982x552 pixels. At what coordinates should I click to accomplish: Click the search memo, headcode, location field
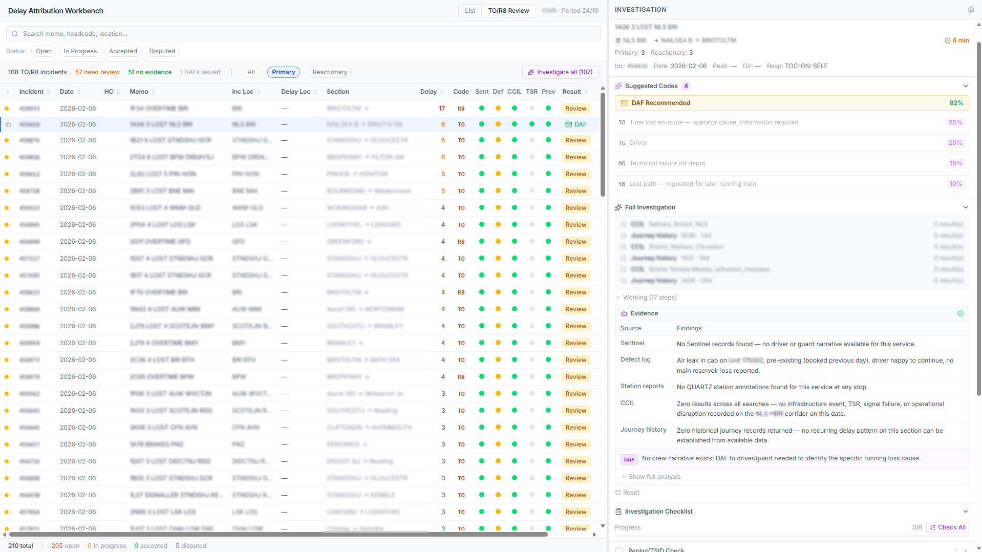pyautogui.click(x=303, y=34)
